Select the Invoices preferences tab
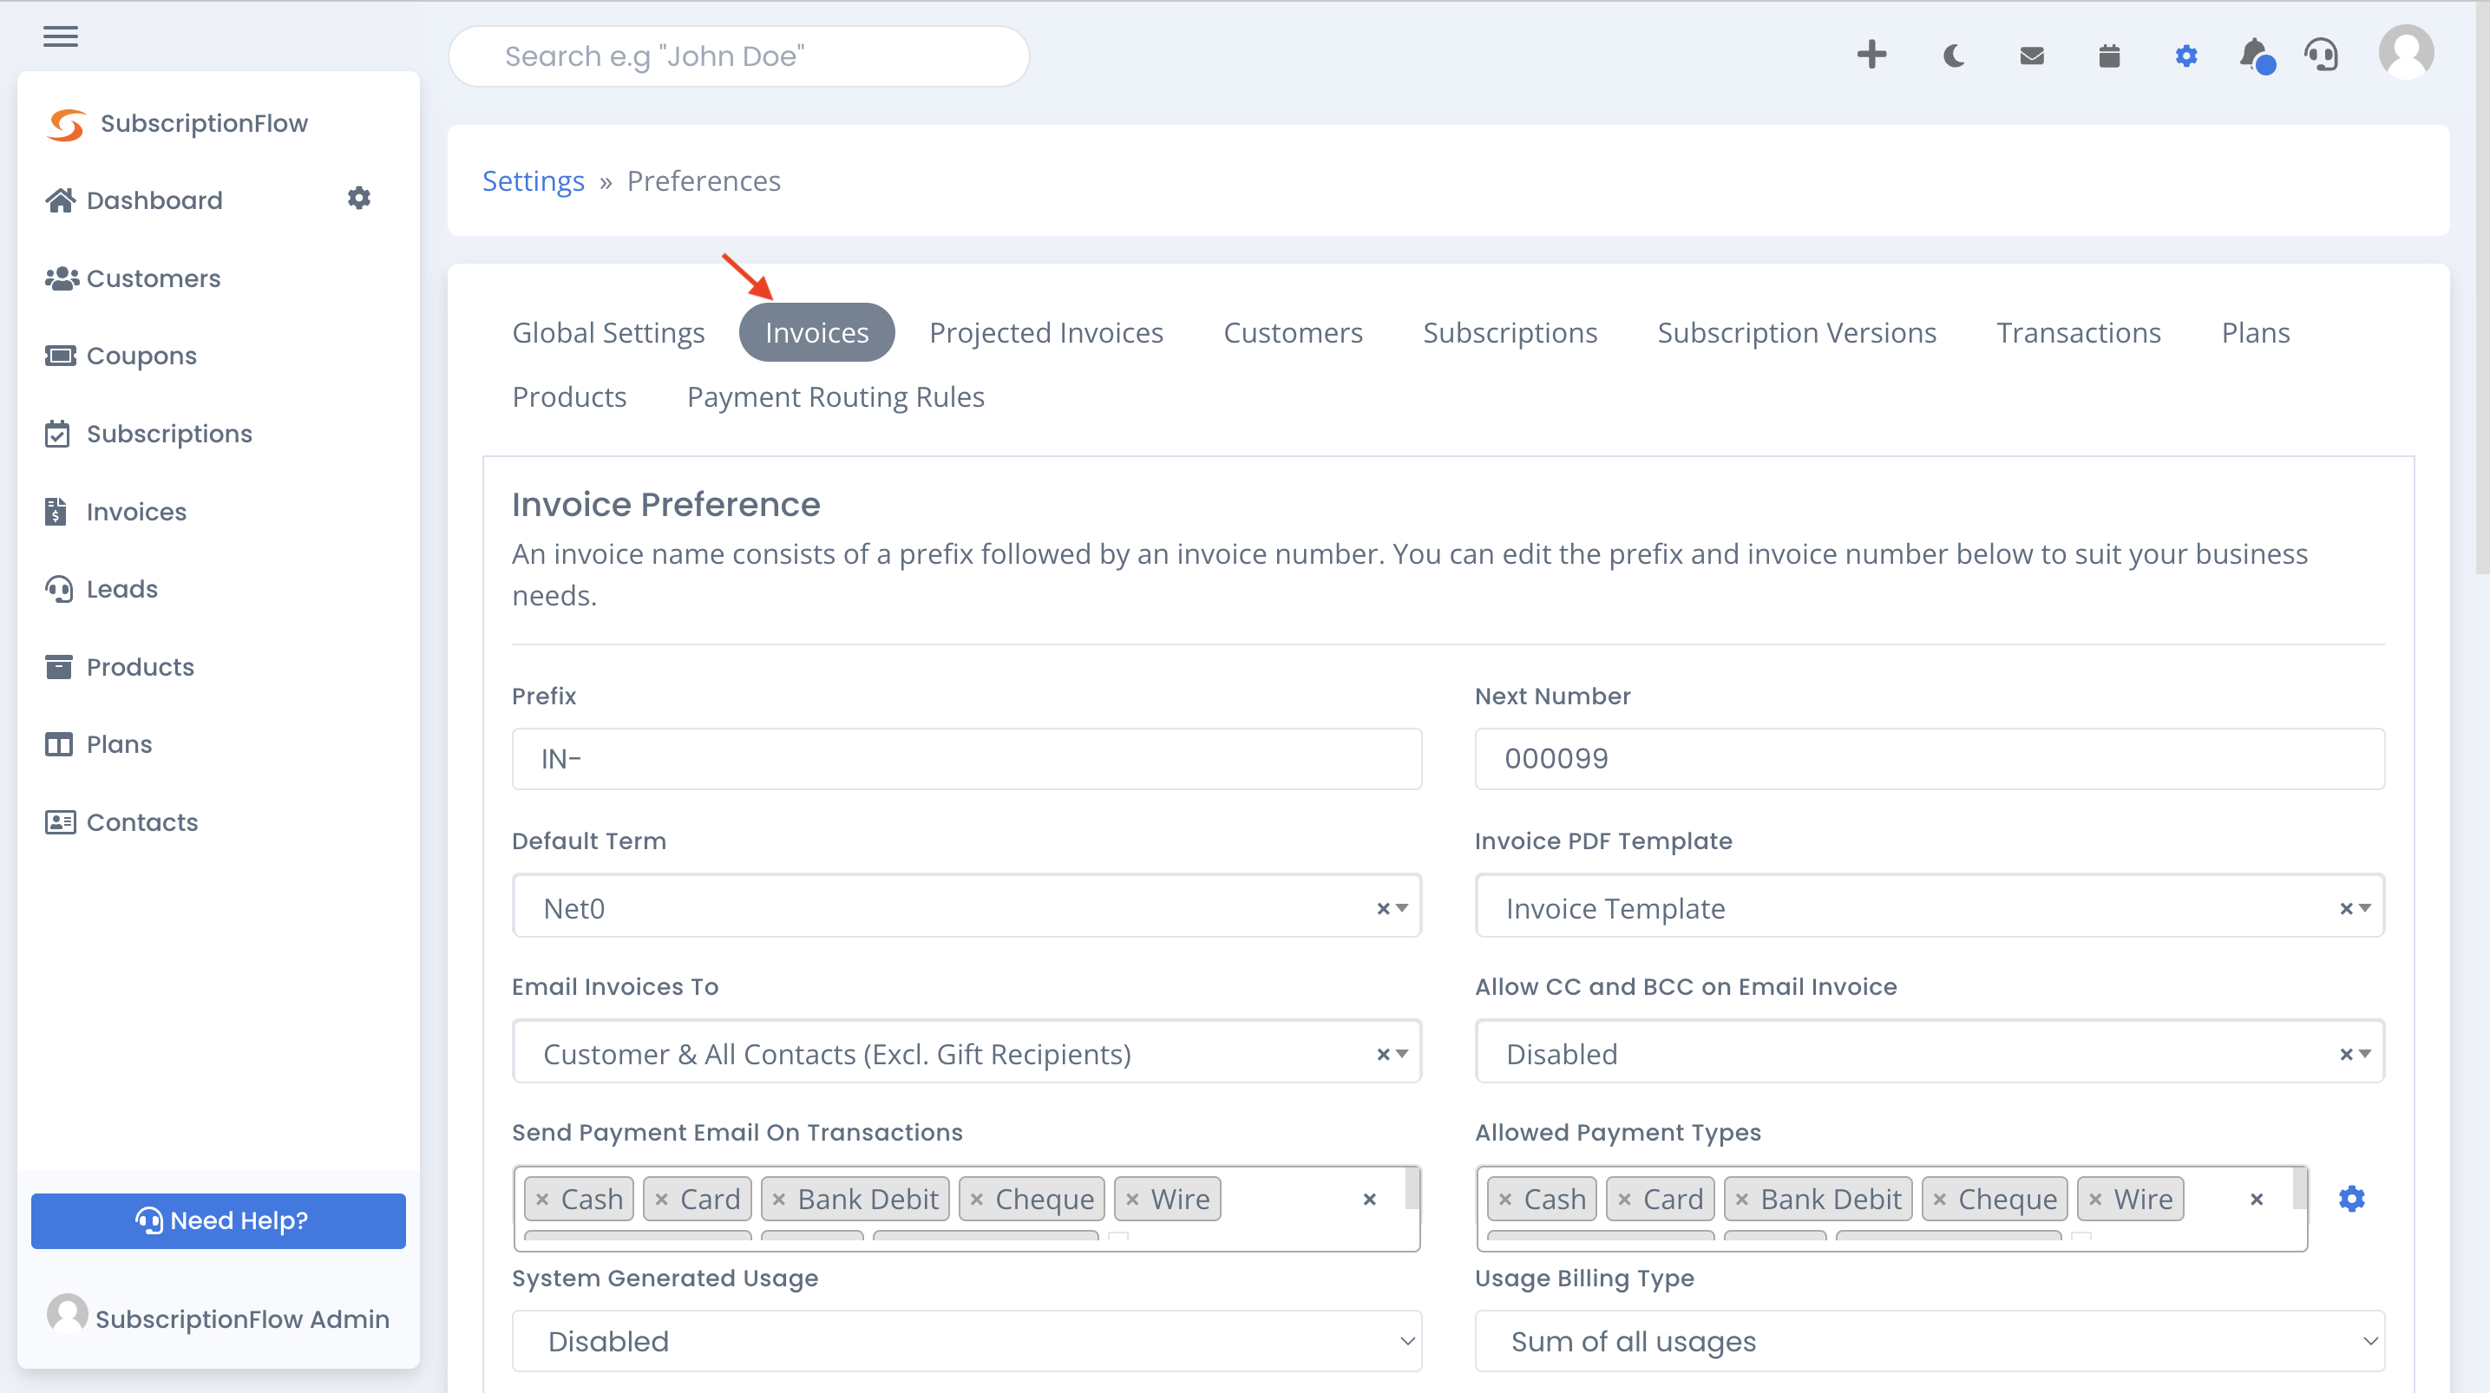 [816, 332]
